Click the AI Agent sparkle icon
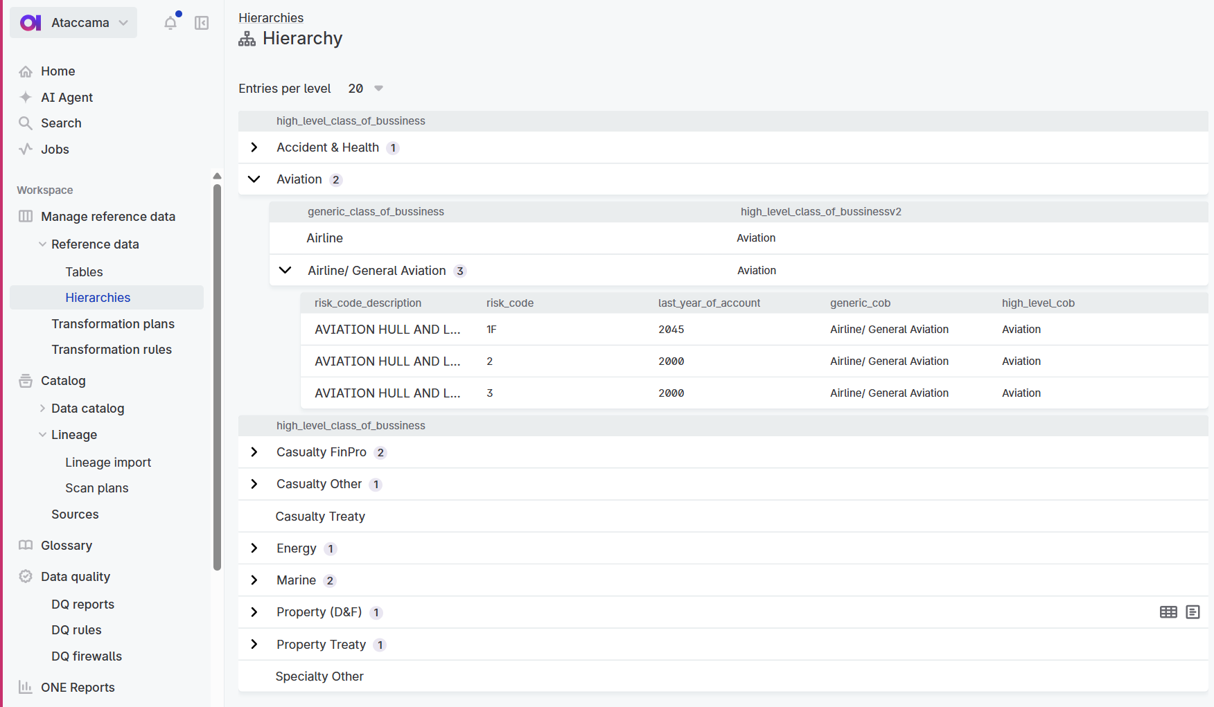 click(x=26, y=98)
